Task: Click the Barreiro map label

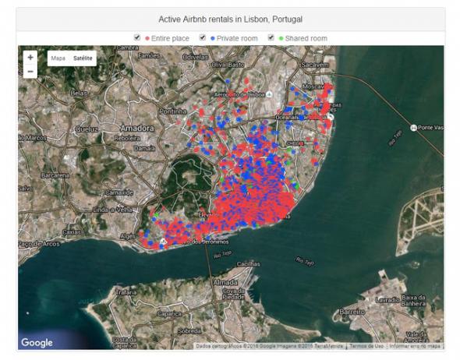Action: (352, 312)
